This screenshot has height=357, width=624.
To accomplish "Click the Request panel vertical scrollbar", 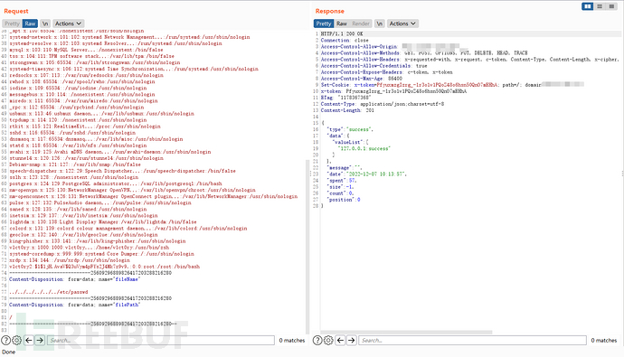I will point(307,247).
